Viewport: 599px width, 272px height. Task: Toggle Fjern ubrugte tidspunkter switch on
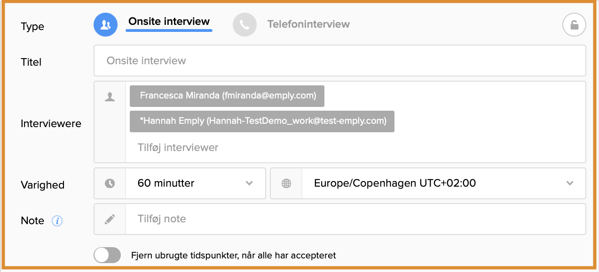click(x=107, y=256)
